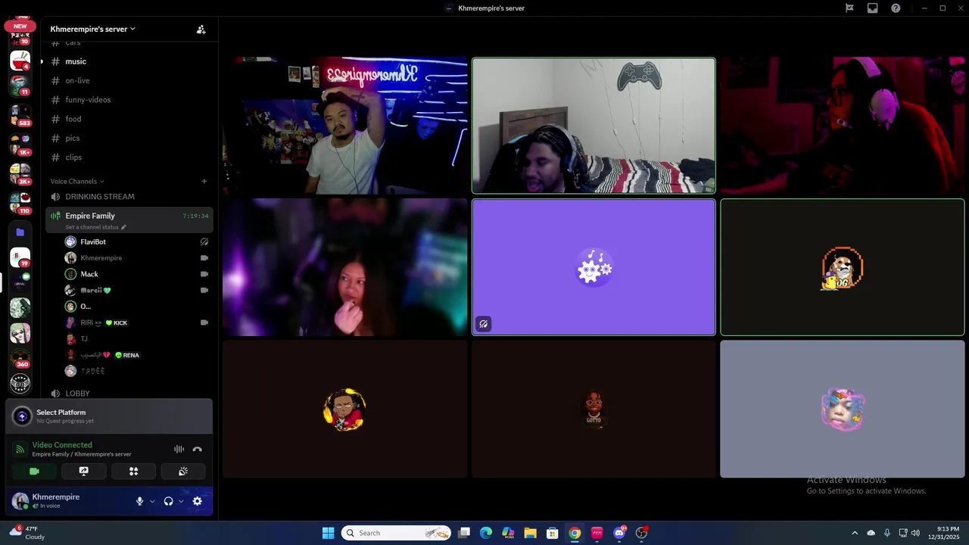The height and width of the screenshot is (545, 969).
Task: Open the purple folder in server list
Action: click(x=20, y=232)
